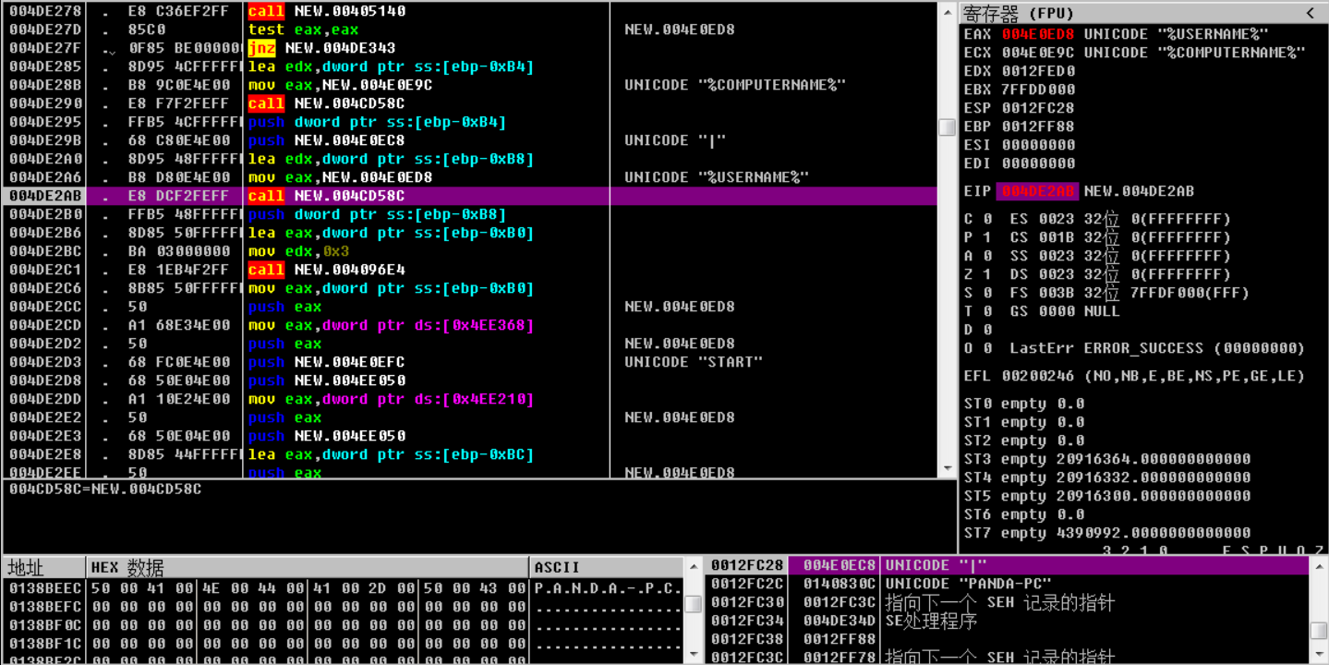Viewport: 1329px width, 665px height.
Task: Select the call NEW.004096E4 instruction
Action: [469, 270]
